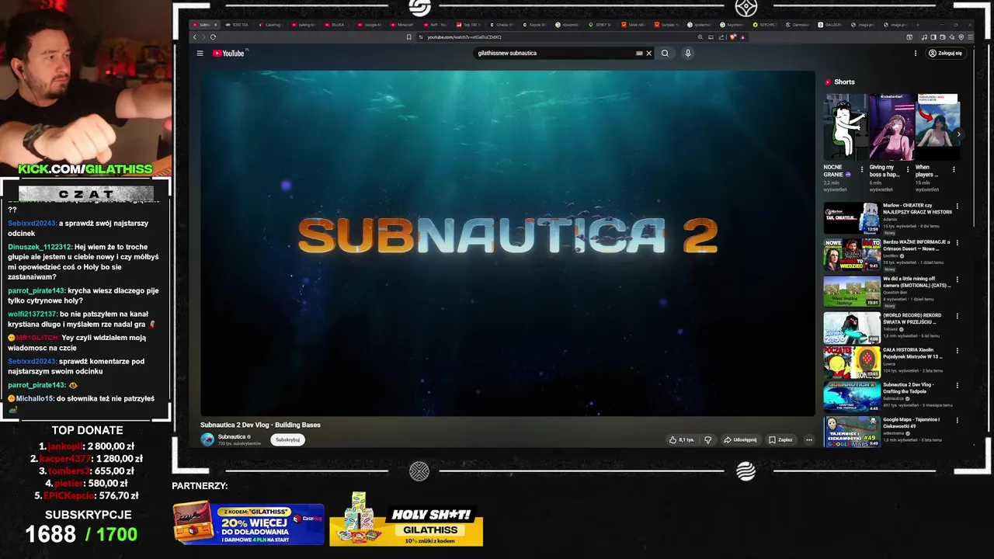Open Crimson Desert WAŻNE INFORMACJE video thumbnail

click(852, 255)
